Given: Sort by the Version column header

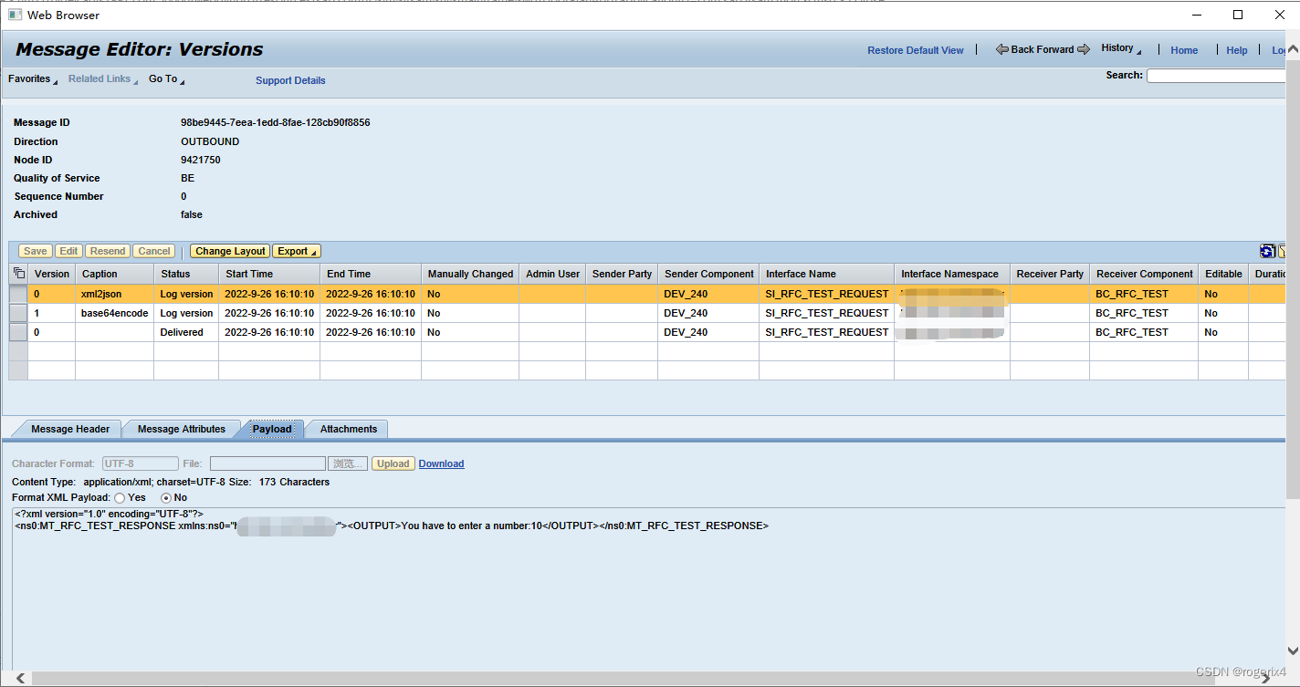Looking at the screenshot, I should pyautogui.click(x=52, y=274).
